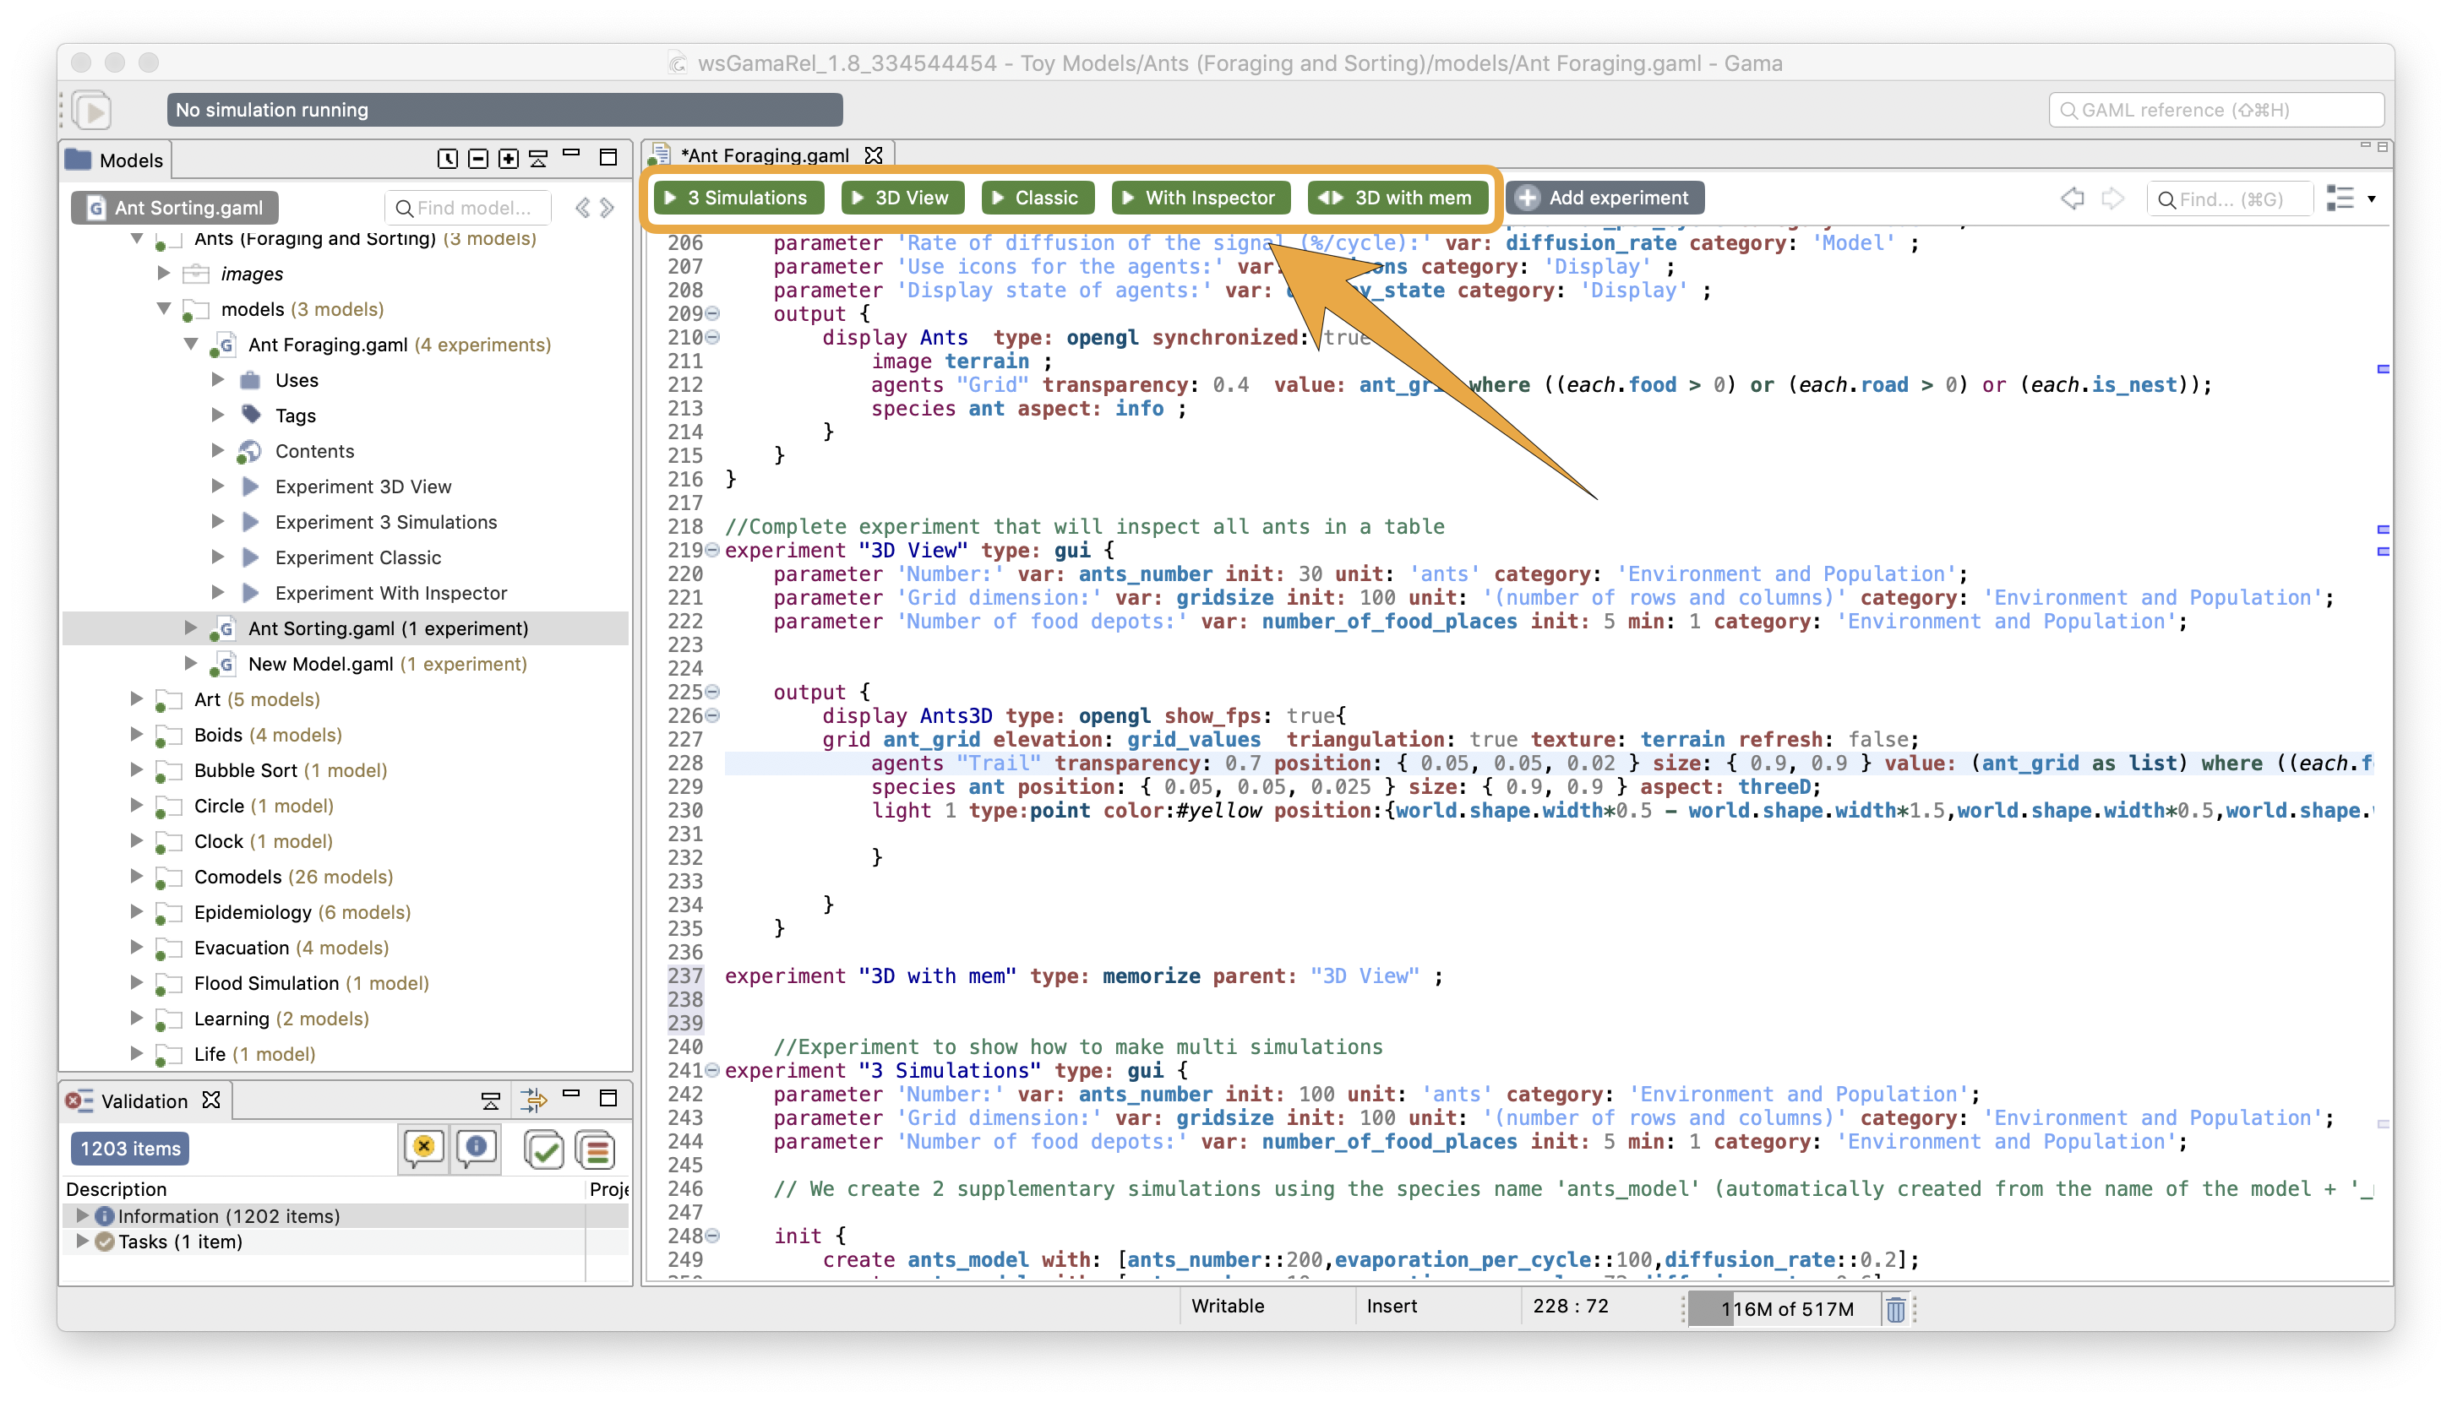
Task: Minimize the Validation panel
Action: (x=571, y=1095)
